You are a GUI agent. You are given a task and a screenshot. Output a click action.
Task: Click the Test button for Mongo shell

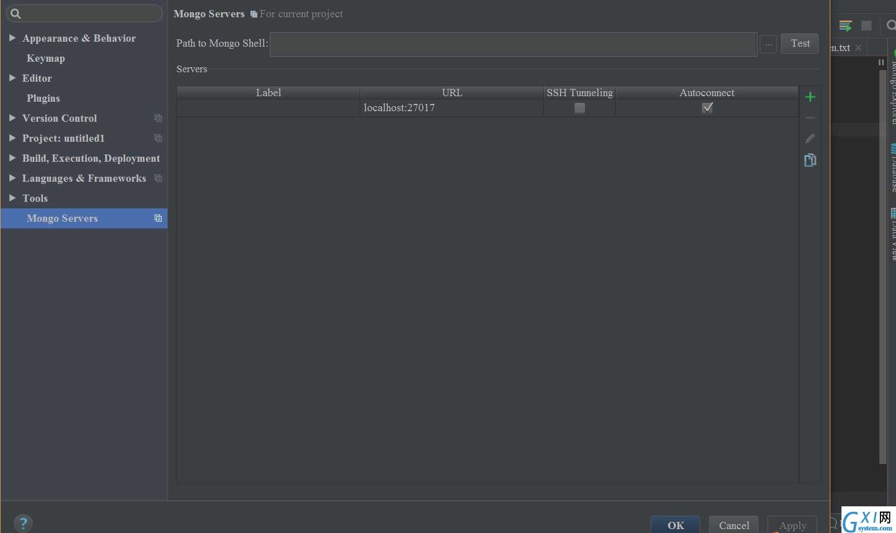(800, 43)
